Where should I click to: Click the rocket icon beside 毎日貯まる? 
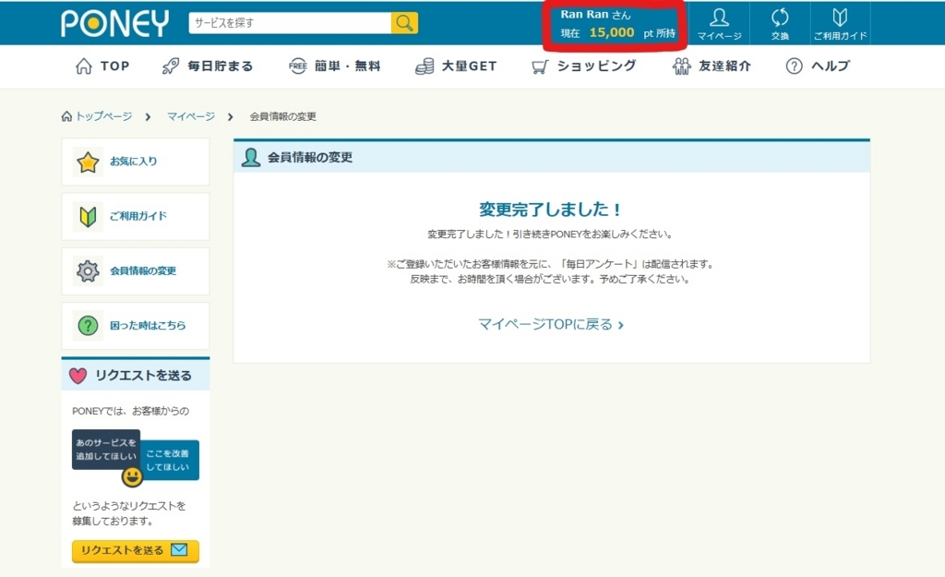pos(171,66)
